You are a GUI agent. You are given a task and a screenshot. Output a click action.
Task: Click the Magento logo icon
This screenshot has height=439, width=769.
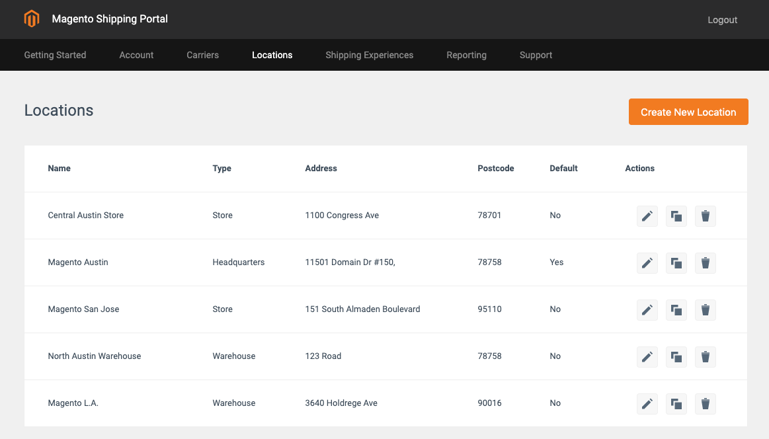[x=32, y=19]
